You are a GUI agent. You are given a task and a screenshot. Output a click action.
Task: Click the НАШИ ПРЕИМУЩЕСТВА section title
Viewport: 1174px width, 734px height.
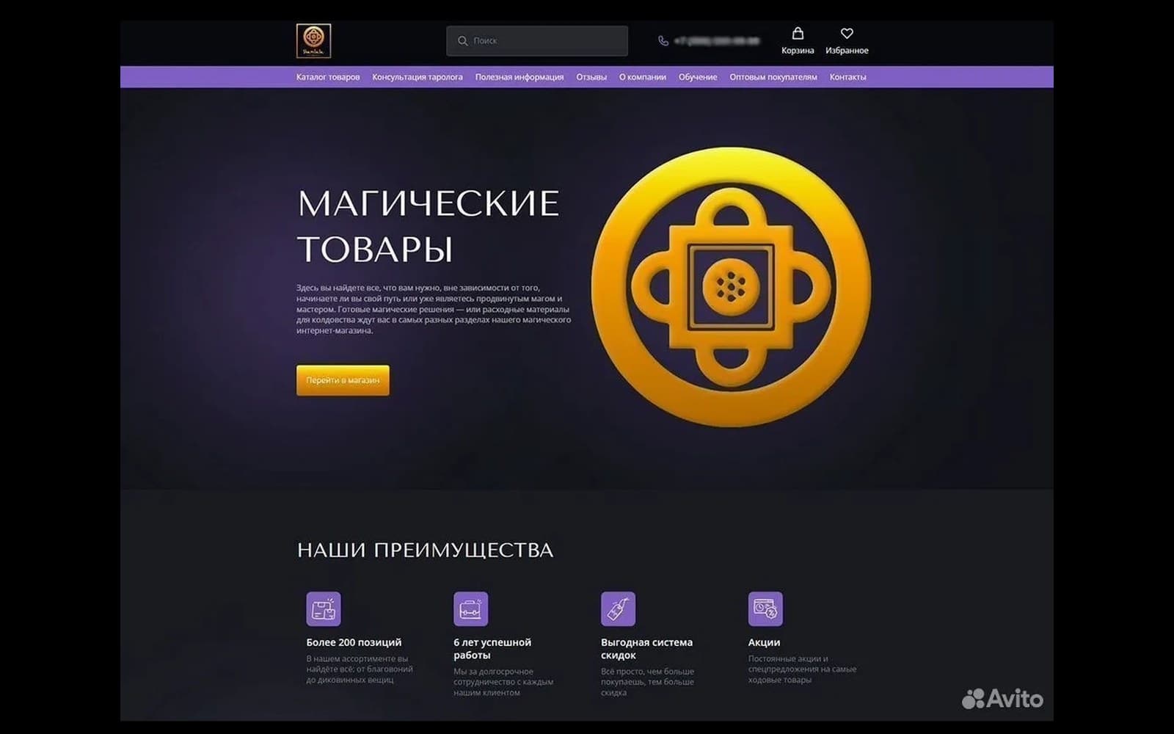(425, 550)
